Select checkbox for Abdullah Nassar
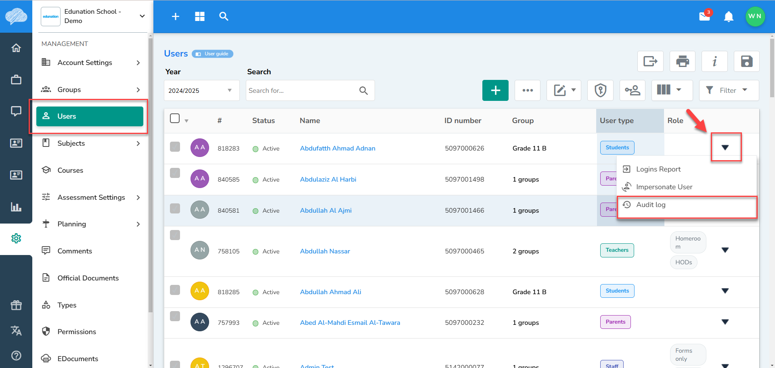Screen dimensions: 775x368 (175, 235)
